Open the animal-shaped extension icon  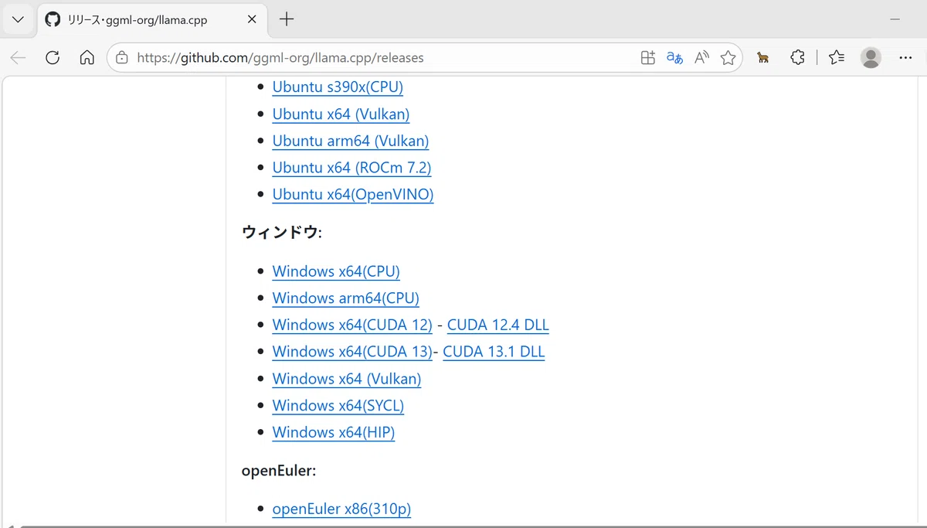pos(763,57)
